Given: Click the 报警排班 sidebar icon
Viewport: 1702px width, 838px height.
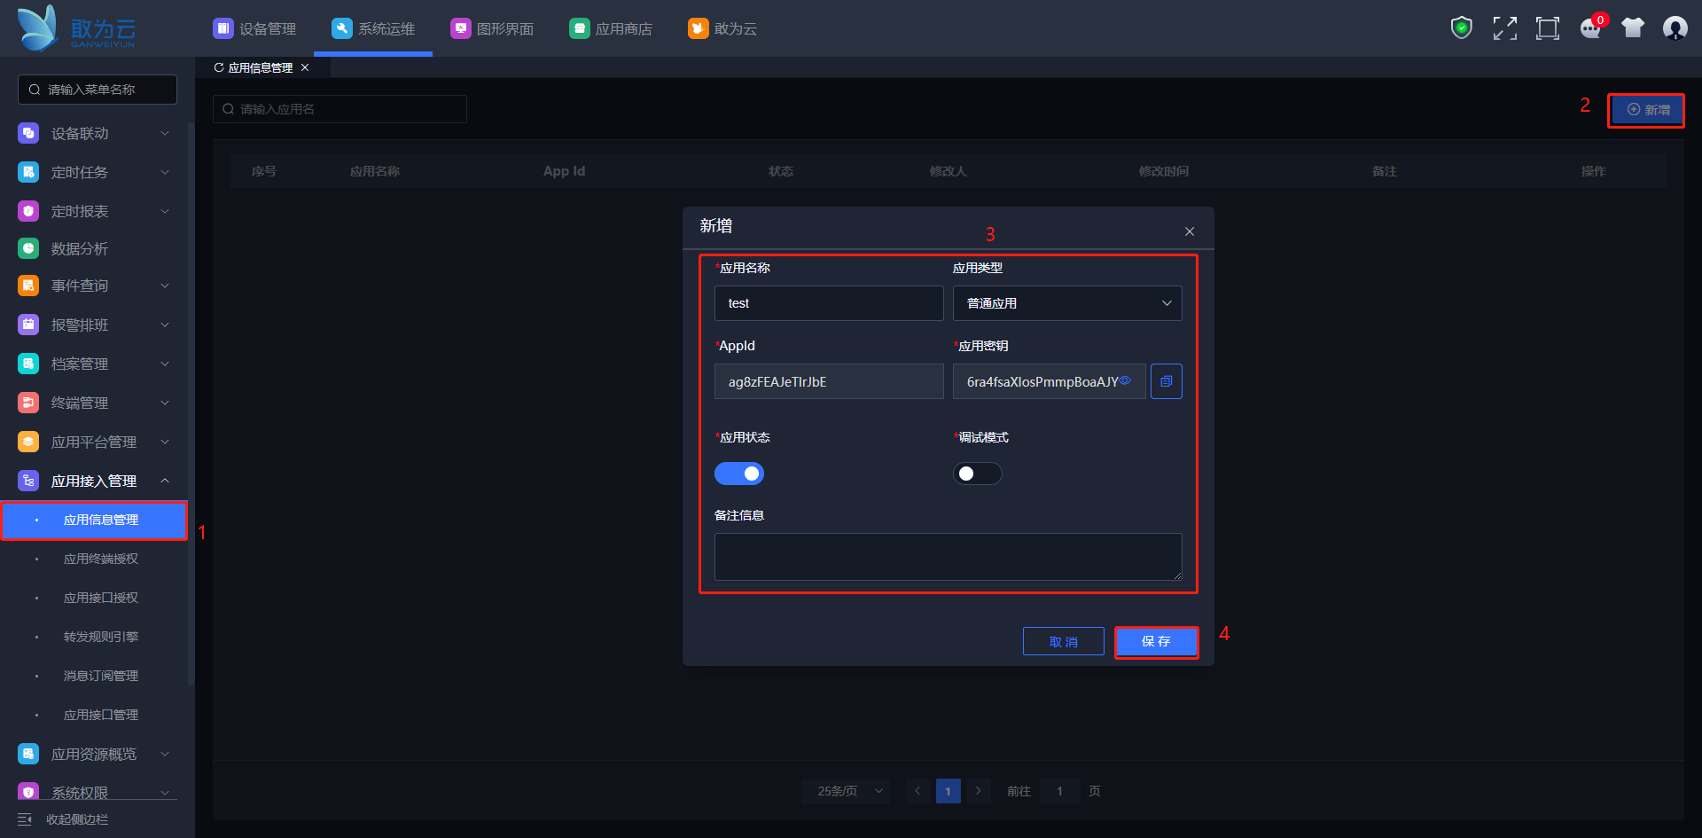Looking at the screenshot, I should (28, 325).
